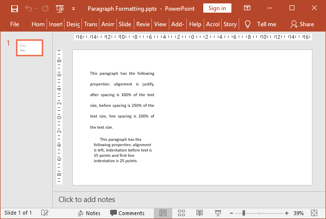Click the zoom slider handle
Image resolution: width=326 pixels, height=219 pixels.
coord(244,213)
